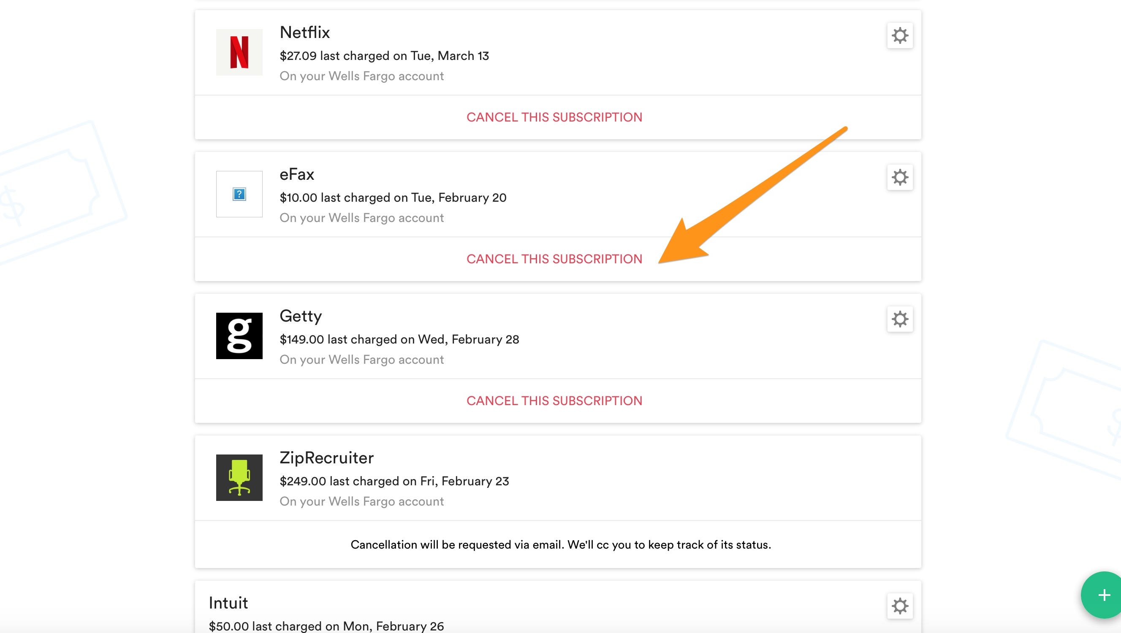Viewport: 1121px width, 633px height.
Task: Click '$50.00 last charged on Mon, February 26'
Action: (326, 626)
